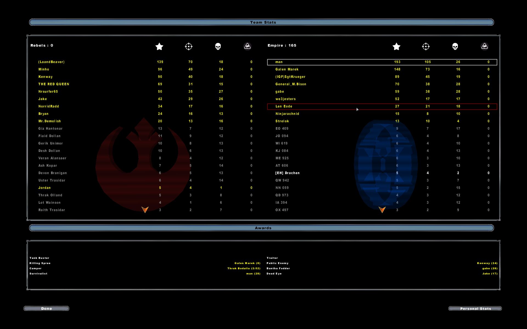Click player name OX 497
This screenshot has width=527, height=329.
[282, 210]
